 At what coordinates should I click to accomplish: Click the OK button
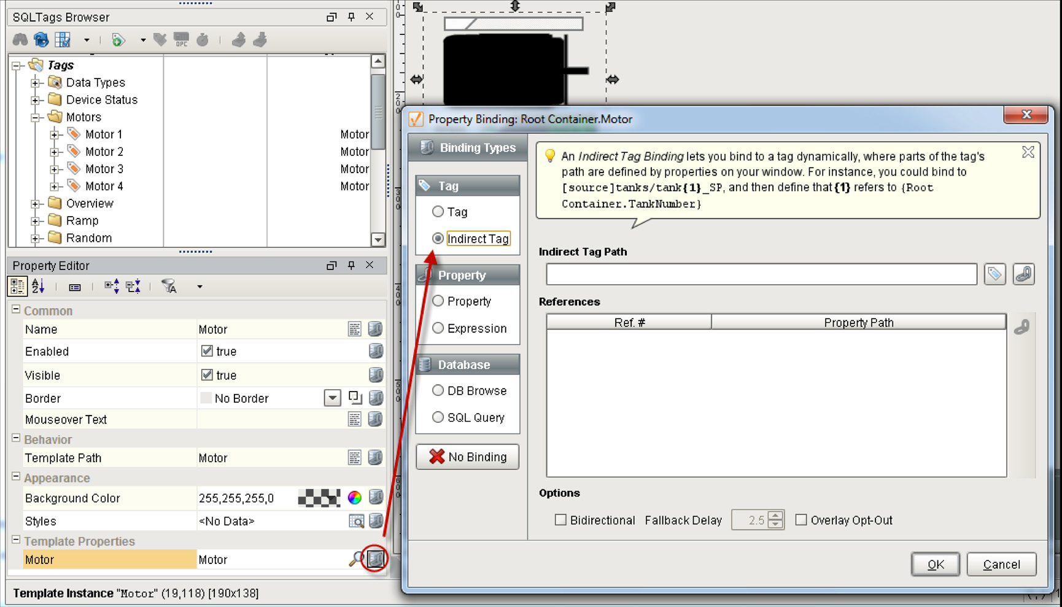point(936,564)
